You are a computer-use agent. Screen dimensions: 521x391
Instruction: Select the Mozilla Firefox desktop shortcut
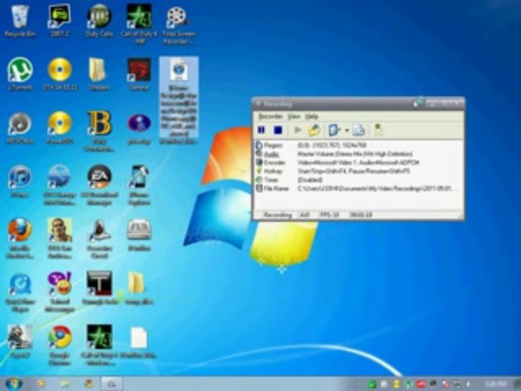tap(20, 238)
